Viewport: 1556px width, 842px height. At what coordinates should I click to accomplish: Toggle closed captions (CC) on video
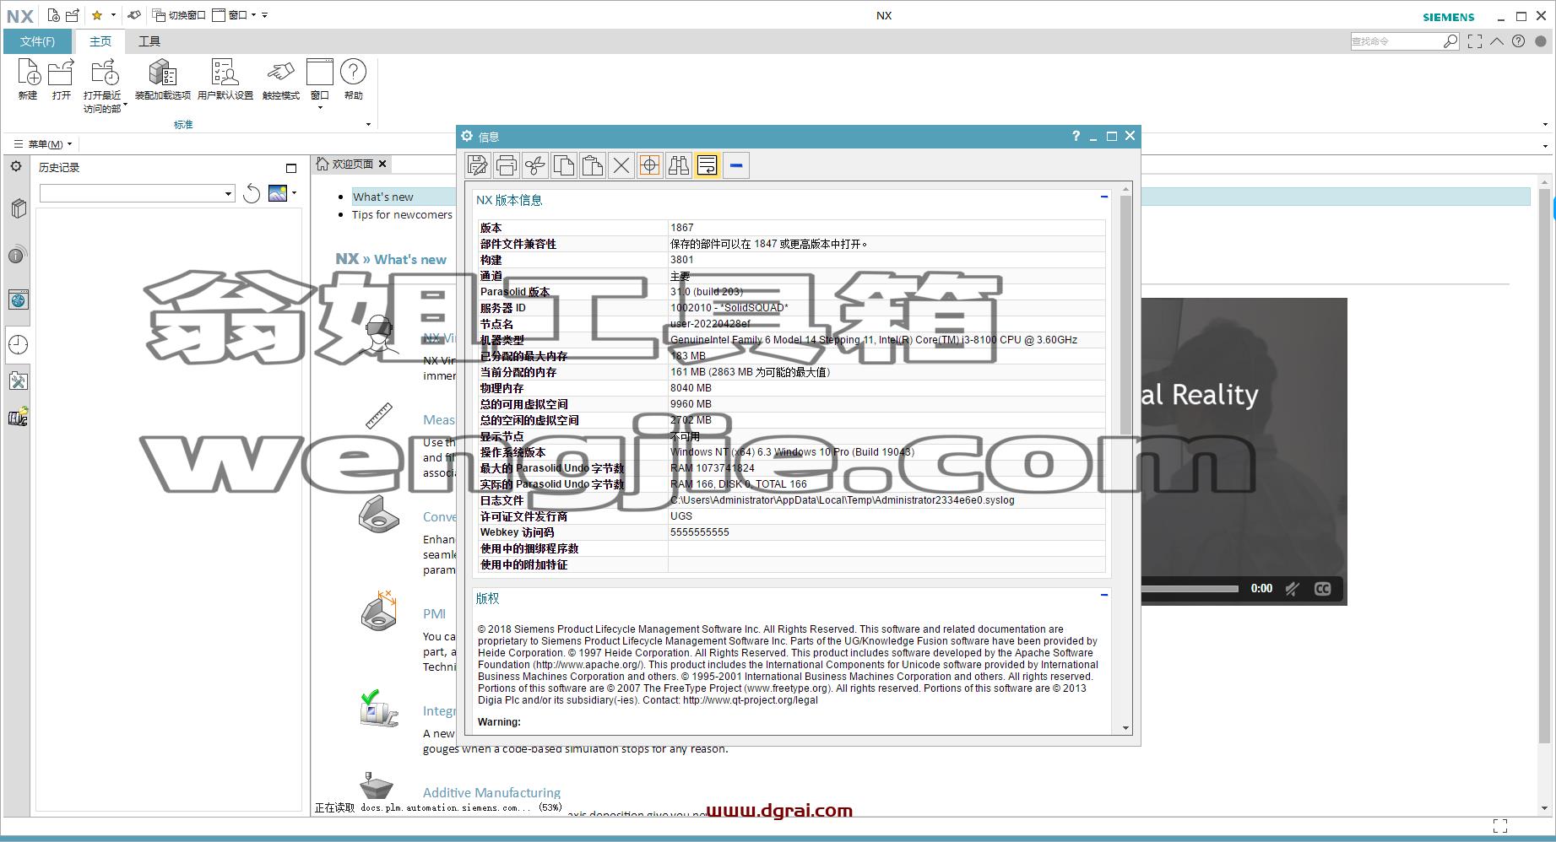tap(1322, 588)
